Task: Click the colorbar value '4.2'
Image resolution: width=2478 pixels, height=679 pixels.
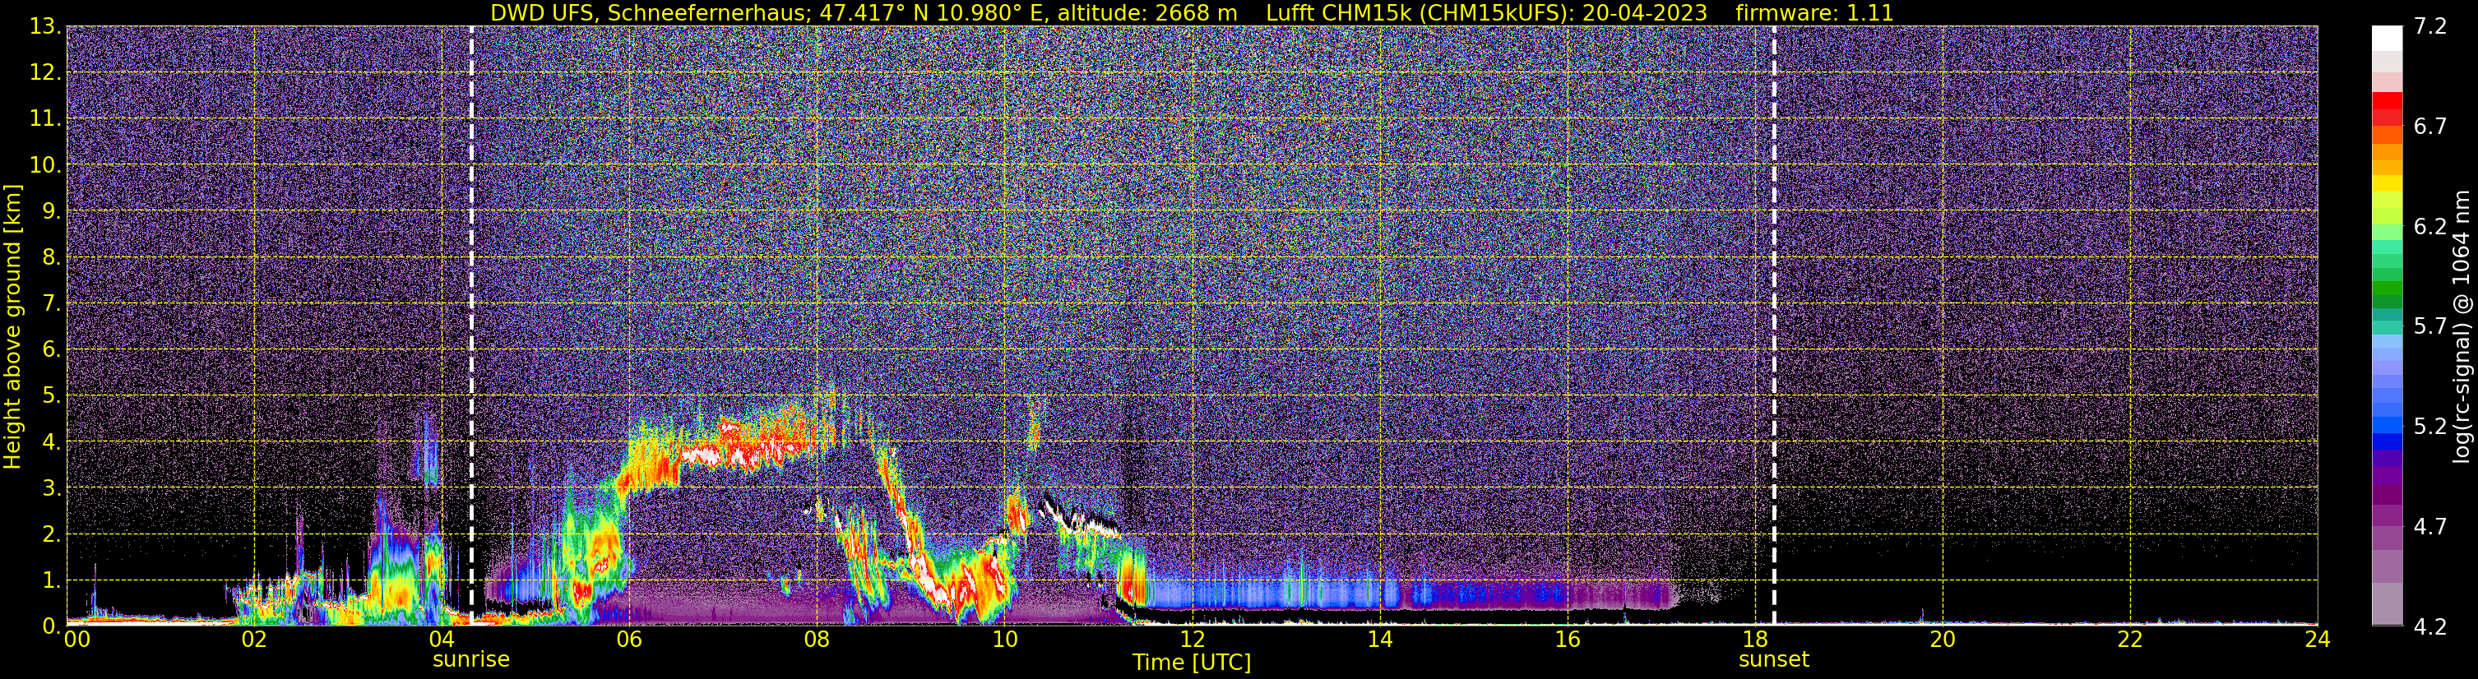Action: 2430,627
